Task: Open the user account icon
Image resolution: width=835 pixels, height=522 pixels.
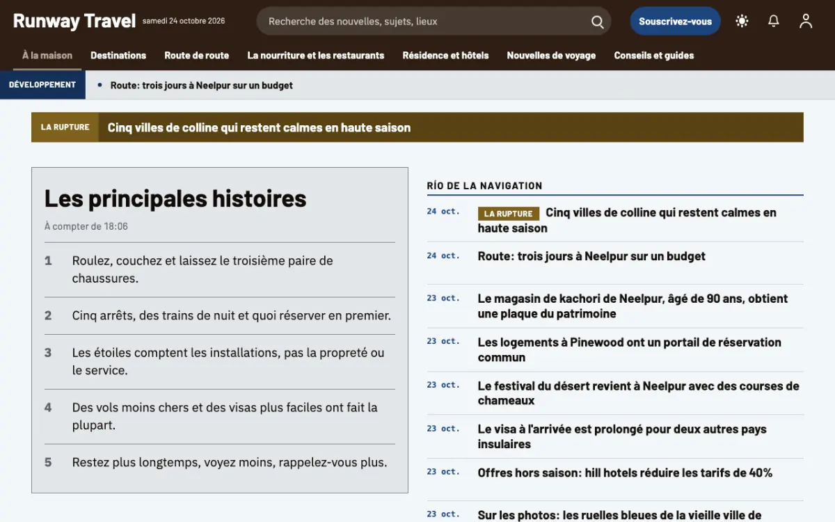Action: tap(806, 21)
